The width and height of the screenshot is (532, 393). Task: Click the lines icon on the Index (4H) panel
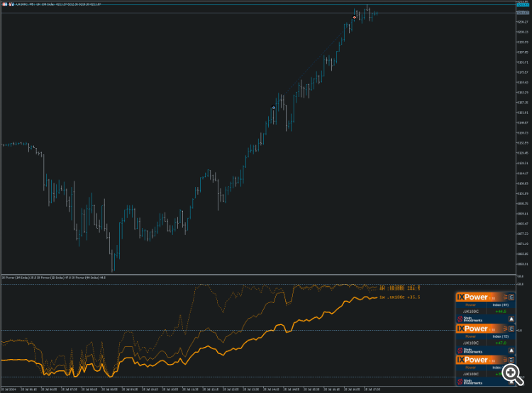[505, 297]
